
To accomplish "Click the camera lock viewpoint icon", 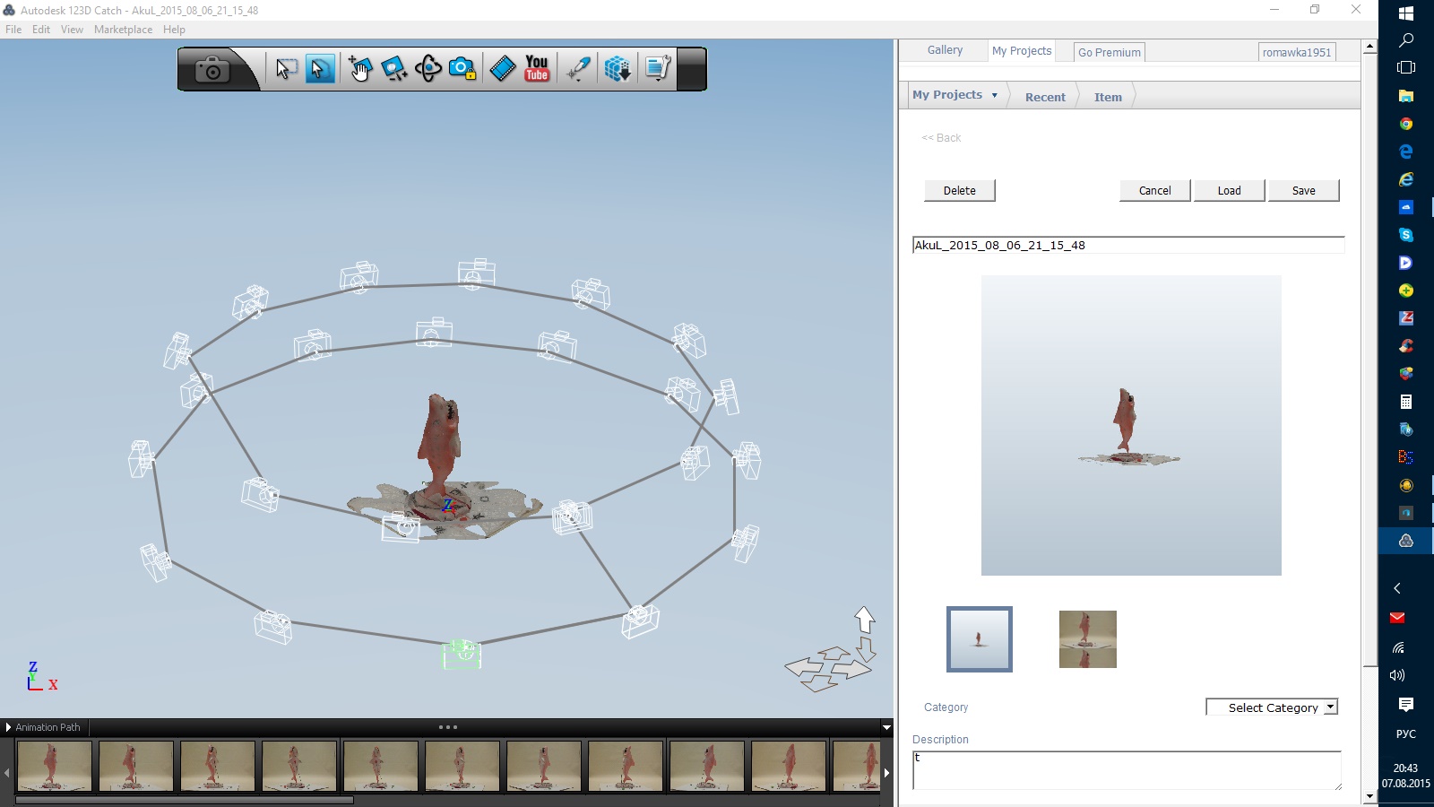I will click(x=462, y=68).
